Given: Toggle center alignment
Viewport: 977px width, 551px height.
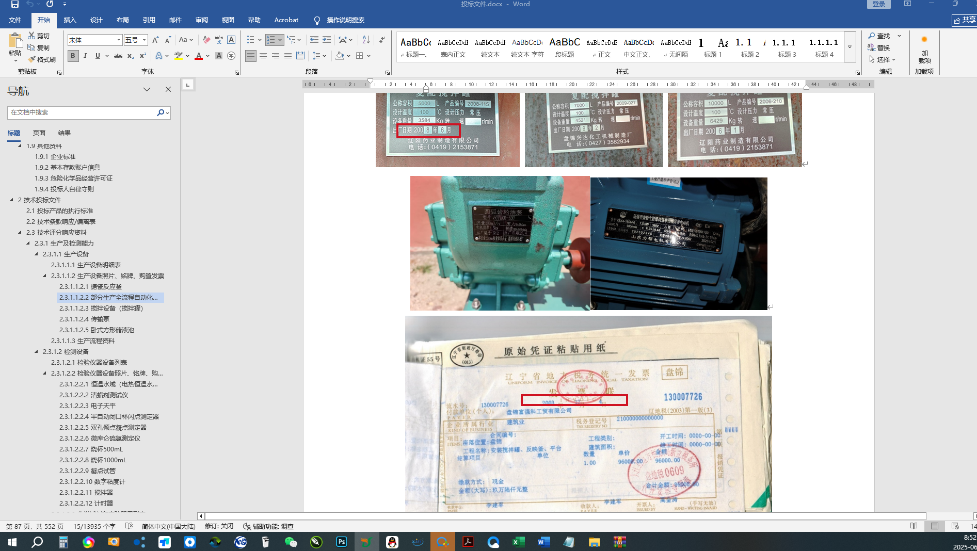Looking at the screenshot, I should click(x=263, y=56).
